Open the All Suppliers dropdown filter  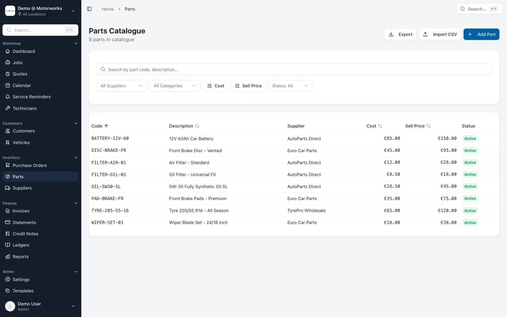pos(121,86)
